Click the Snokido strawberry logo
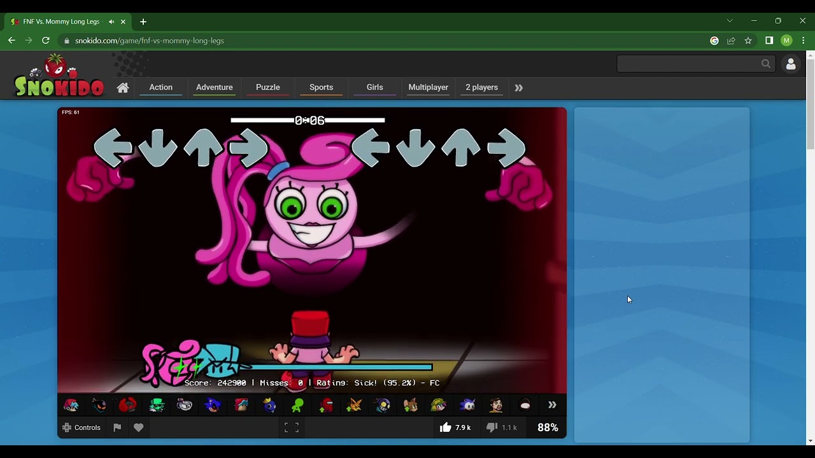 click(59, 76)
